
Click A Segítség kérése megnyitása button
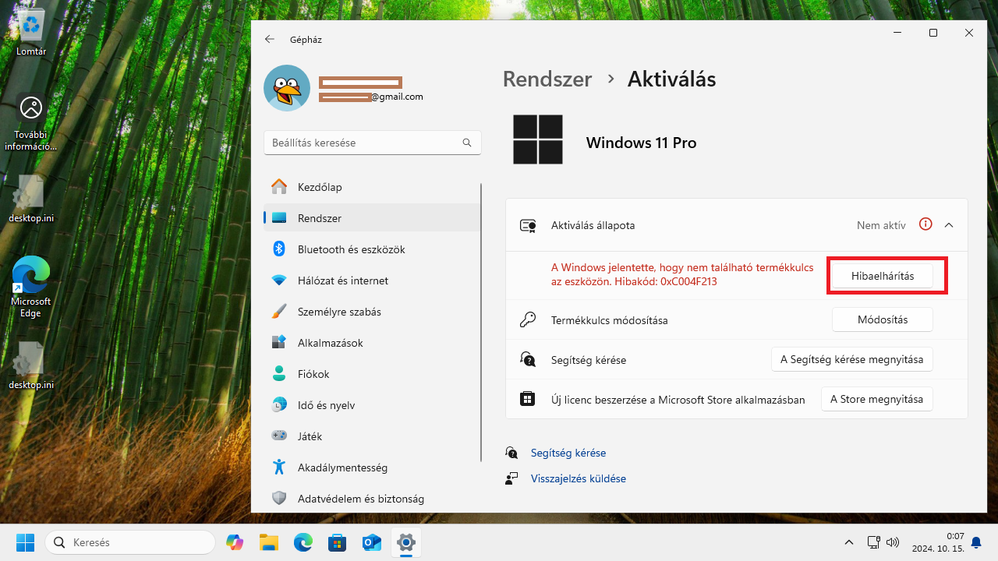tap(851, 359)
